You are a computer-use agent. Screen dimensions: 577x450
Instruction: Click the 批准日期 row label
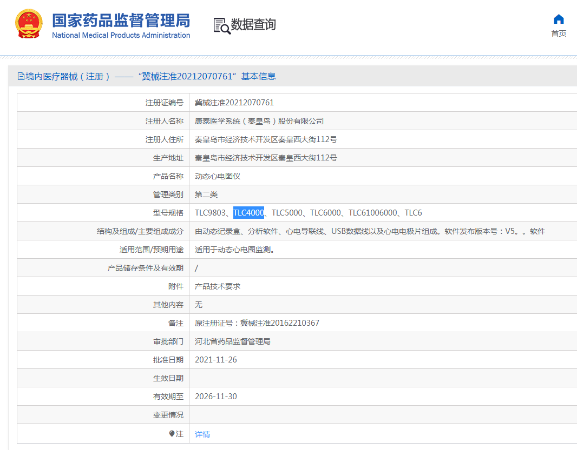click(x=168, y=360)
